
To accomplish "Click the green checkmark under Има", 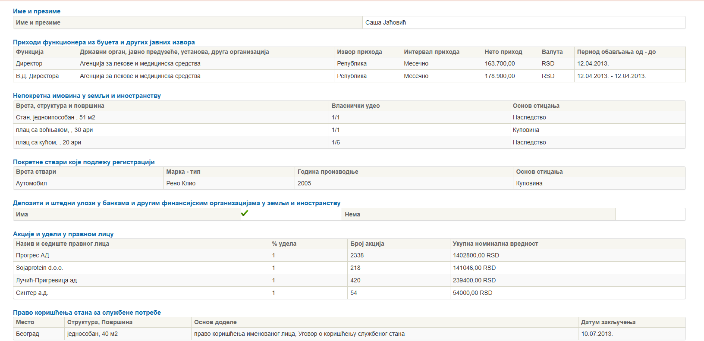I will pyautogui.click(x=245, y=213).
